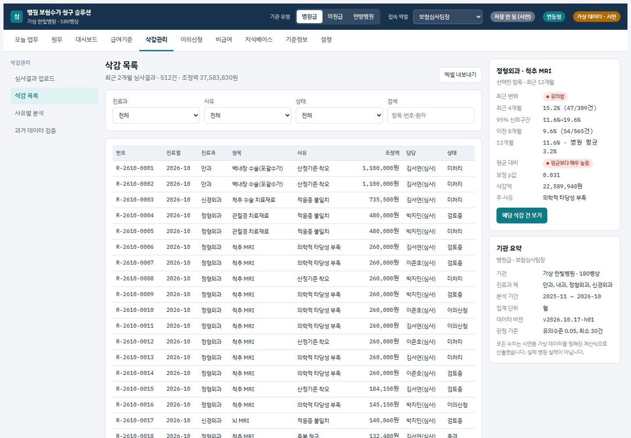Select 한방병원 institution type
This screenshot has width=631, height=438.
[363, 17]
